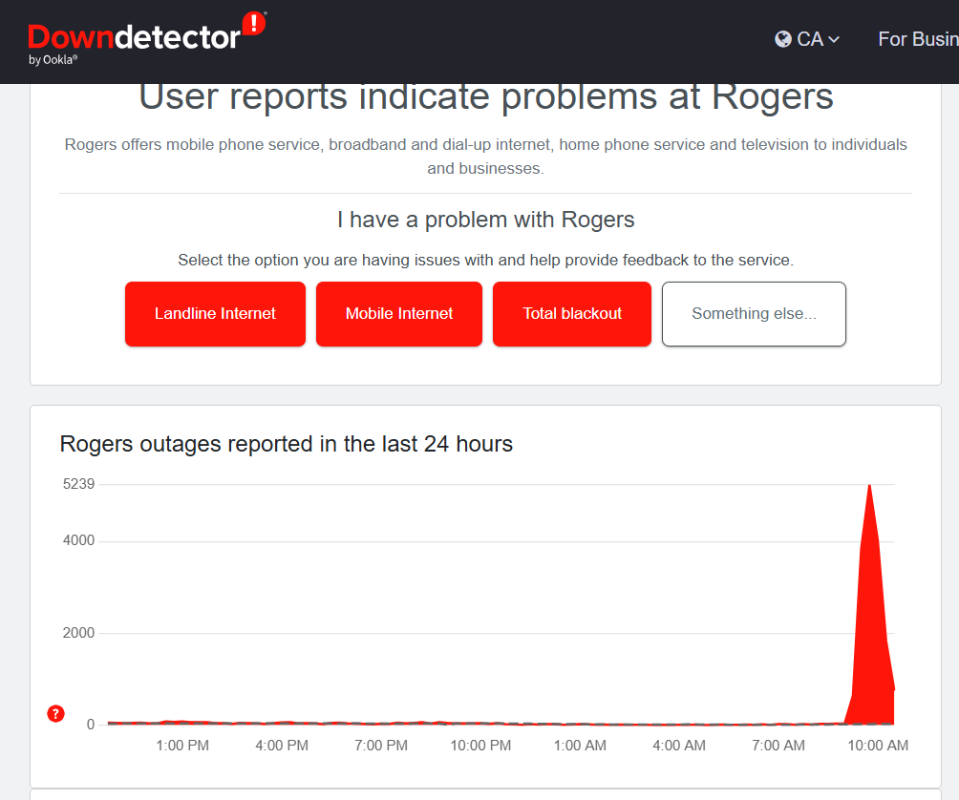This screenshot has width=959, height=800.
Task: Click the 4:00 PM time label
Action: [282, 746]
